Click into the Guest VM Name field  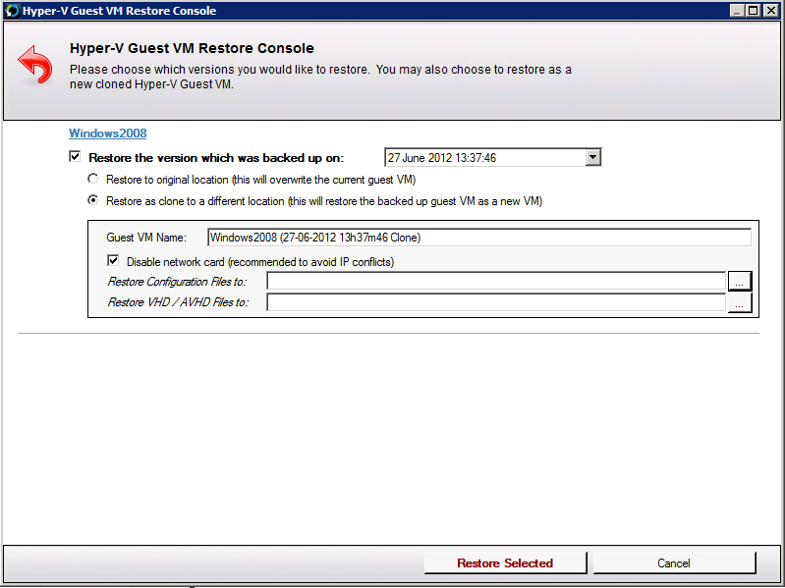479,238
